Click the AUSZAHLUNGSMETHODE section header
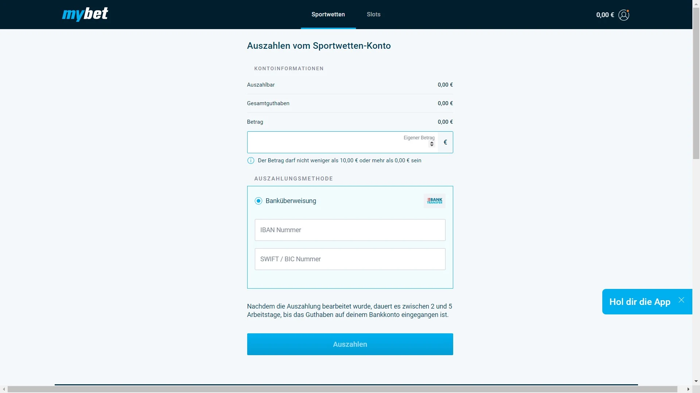700x393 pixels. point(293,179)
